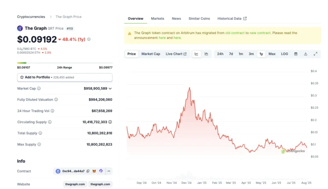Switch chart to Market Cap view
Screen dimensions: 328x189
151,54
